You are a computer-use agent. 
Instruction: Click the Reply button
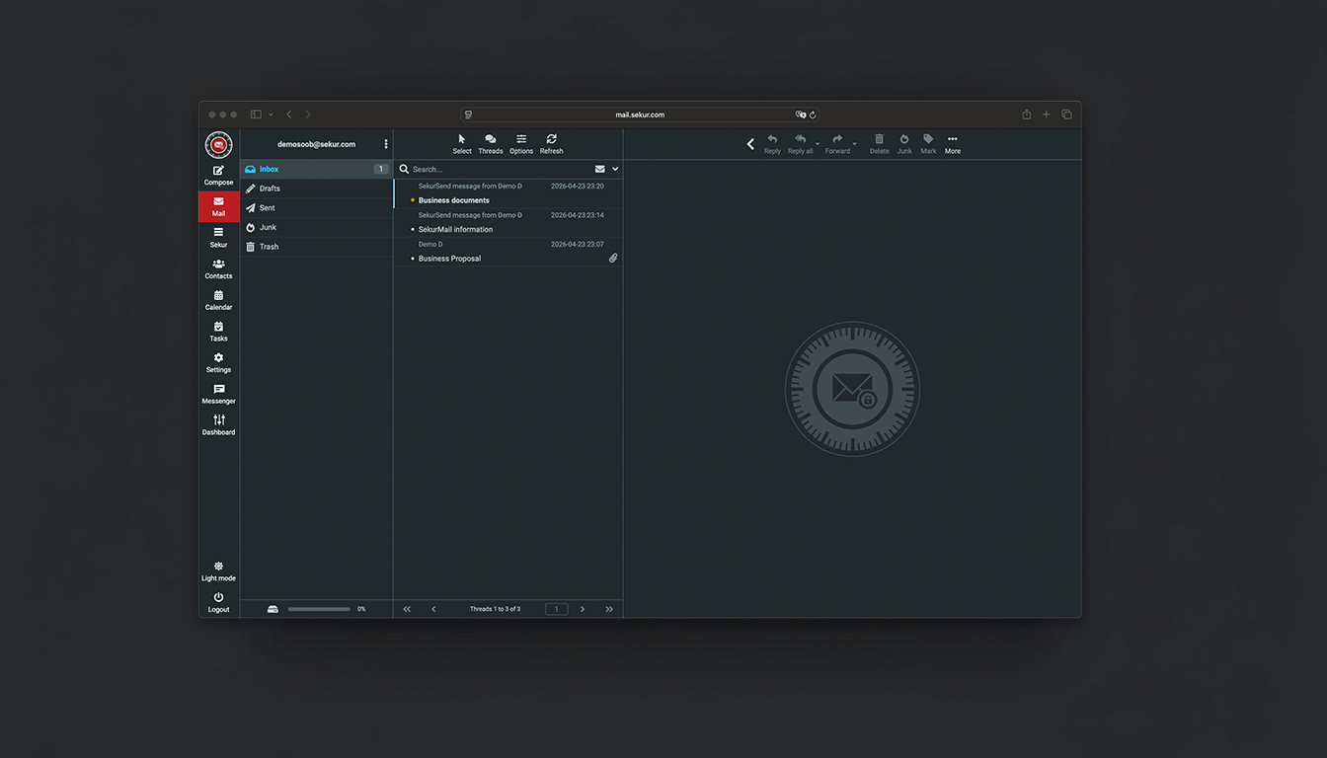point(772,144)
